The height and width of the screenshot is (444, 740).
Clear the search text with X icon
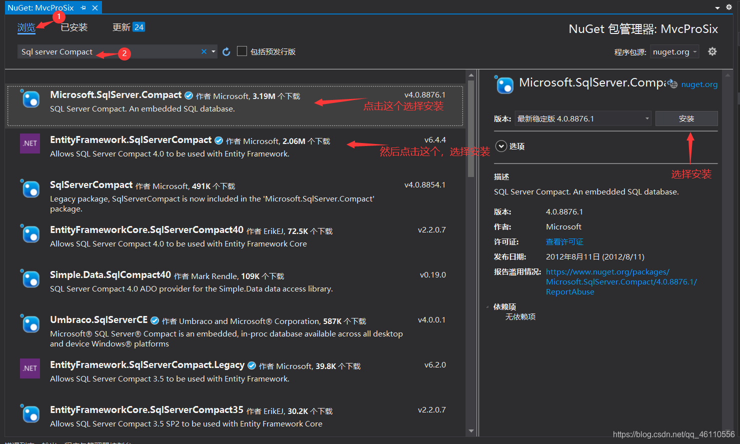coord(204,51)
